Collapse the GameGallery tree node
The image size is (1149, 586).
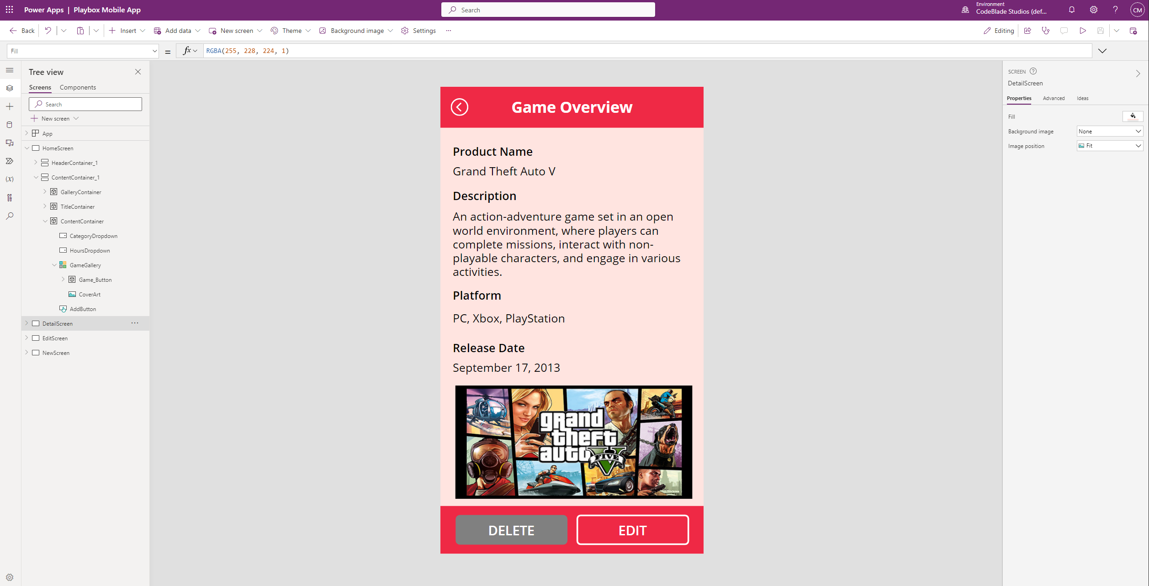54,265
